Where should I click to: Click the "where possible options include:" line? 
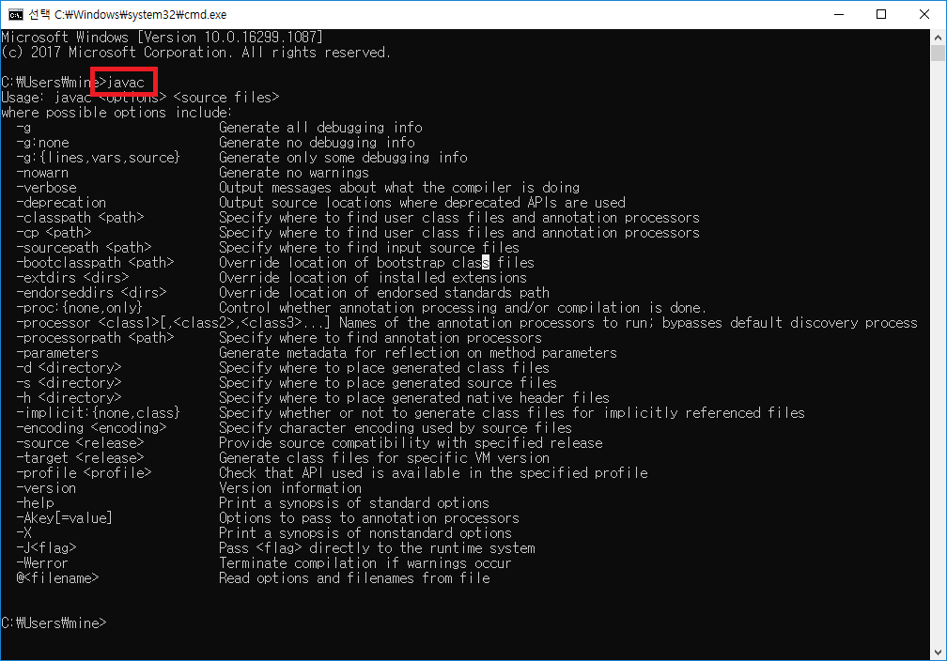tap(116, 113)
